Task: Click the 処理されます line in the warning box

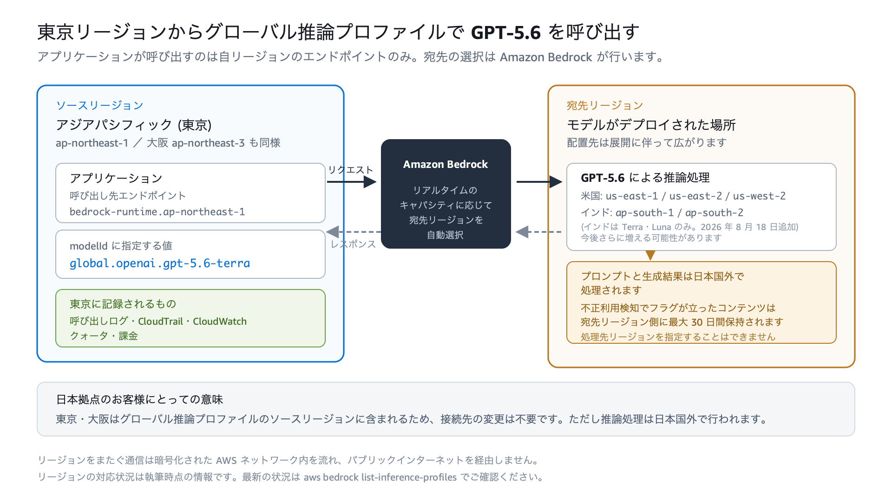Action: tap(611, 290)
